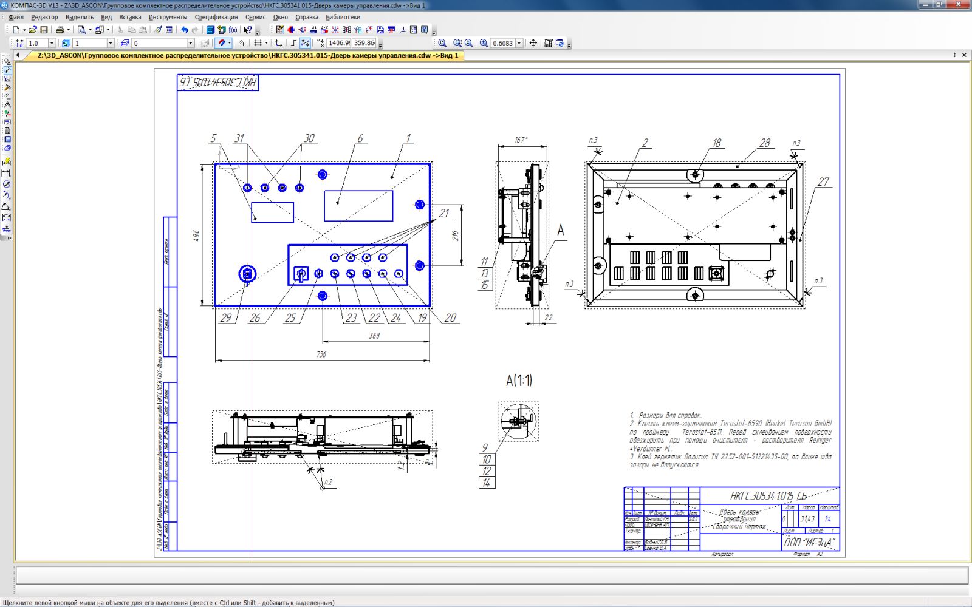
Task: Expand the zoom scale 0.6083 dropdown
Action: pos(519,43)
